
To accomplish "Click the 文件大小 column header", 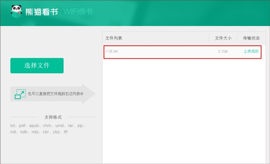I will (223, 38).
